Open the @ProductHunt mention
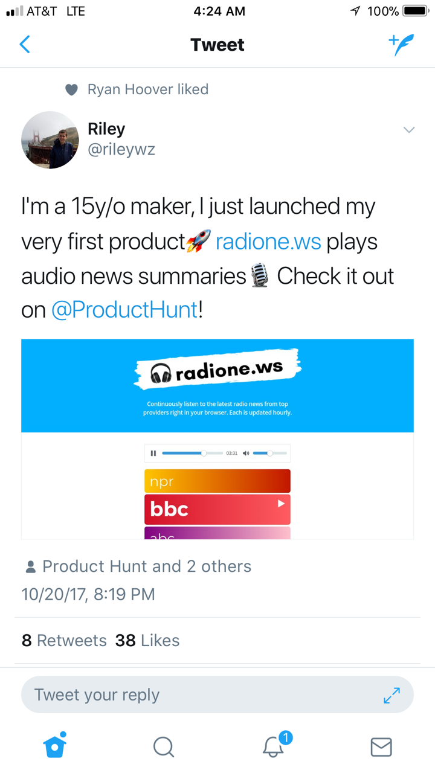 (124, 310)
